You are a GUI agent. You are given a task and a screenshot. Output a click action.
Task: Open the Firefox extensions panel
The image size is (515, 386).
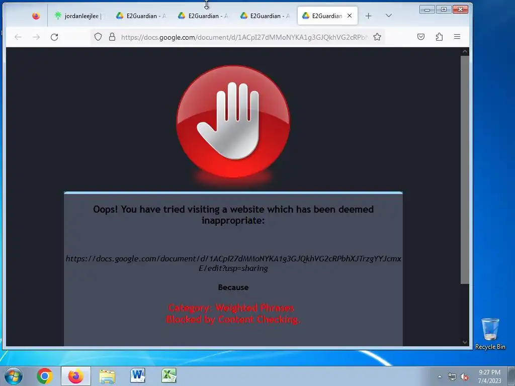(x=439, y=37)
